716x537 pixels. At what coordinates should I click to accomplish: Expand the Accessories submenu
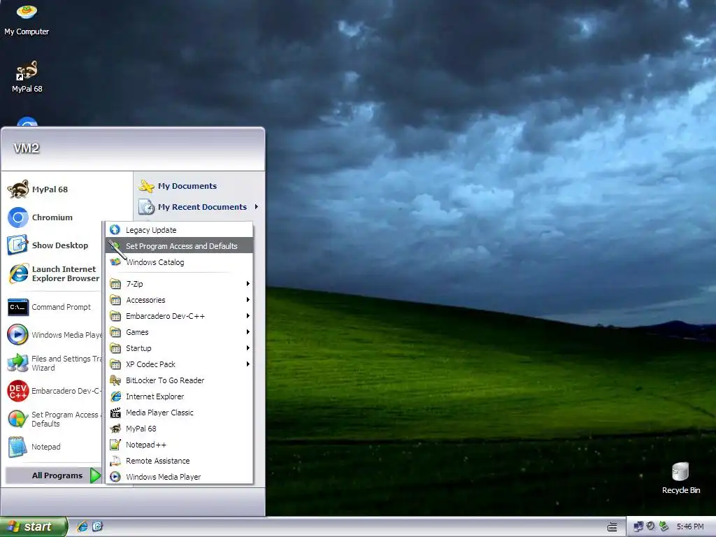tap(179, 300)
